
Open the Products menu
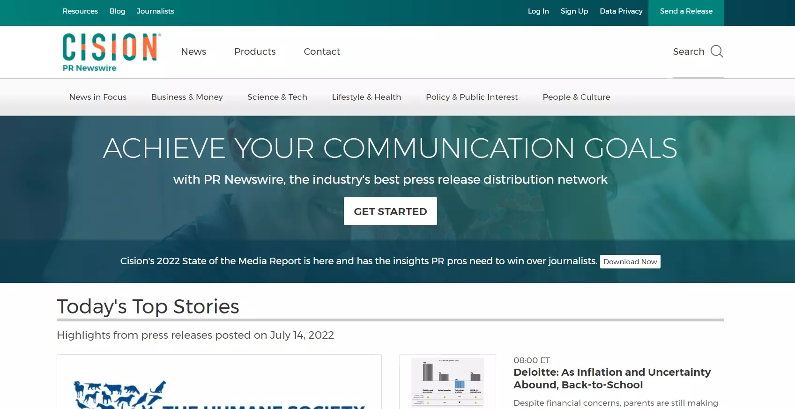click(x=255, y=52)
